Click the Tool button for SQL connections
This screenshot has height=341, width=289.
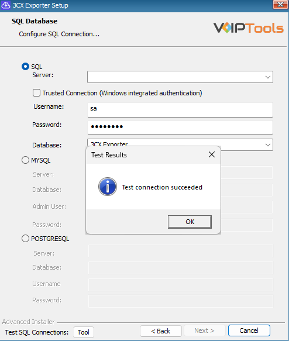(x=84, y=332)
